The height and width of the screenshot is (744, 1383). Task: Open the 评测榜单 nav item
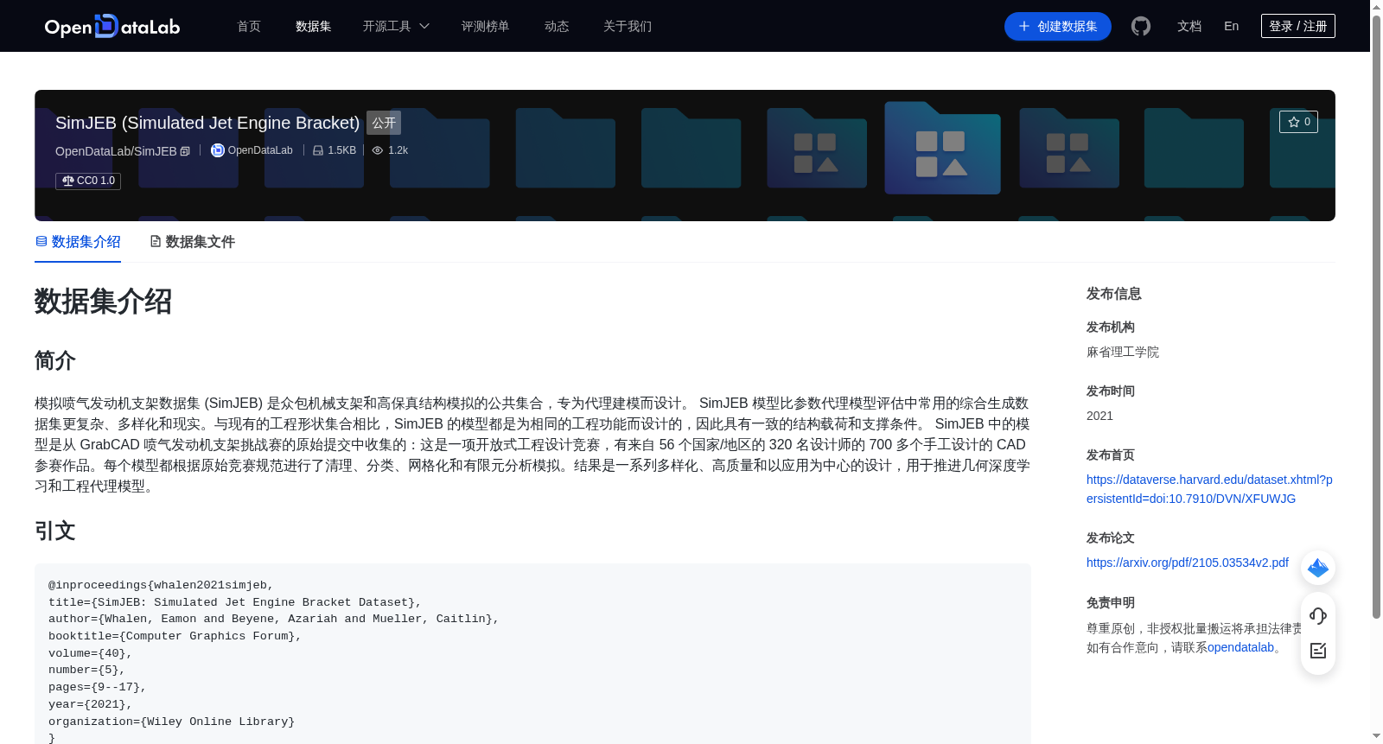tap(486, 26)
